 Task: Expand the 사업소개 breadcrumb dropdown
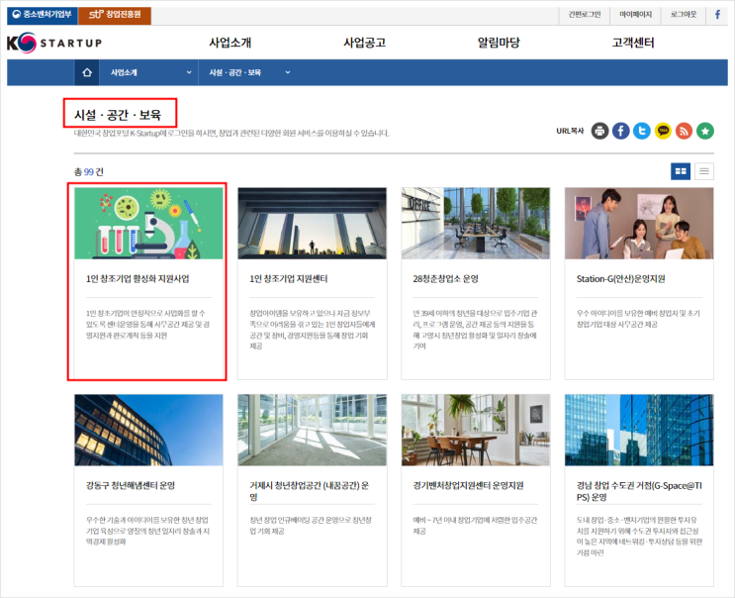coord(148,72)
